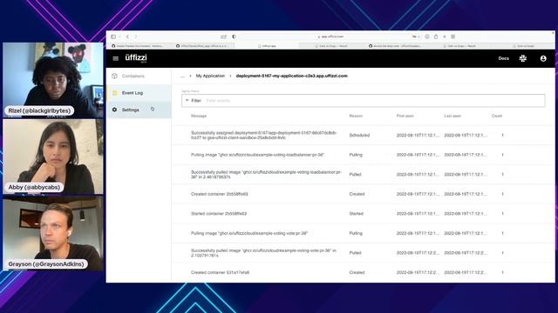Click the privacy shield icon in Safari toolbar

234,37
